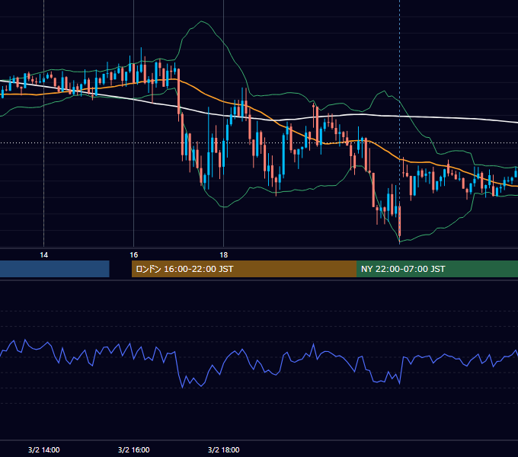Click the 16 hour axis label
518x457 pixels.
click(x=133, y=255)
